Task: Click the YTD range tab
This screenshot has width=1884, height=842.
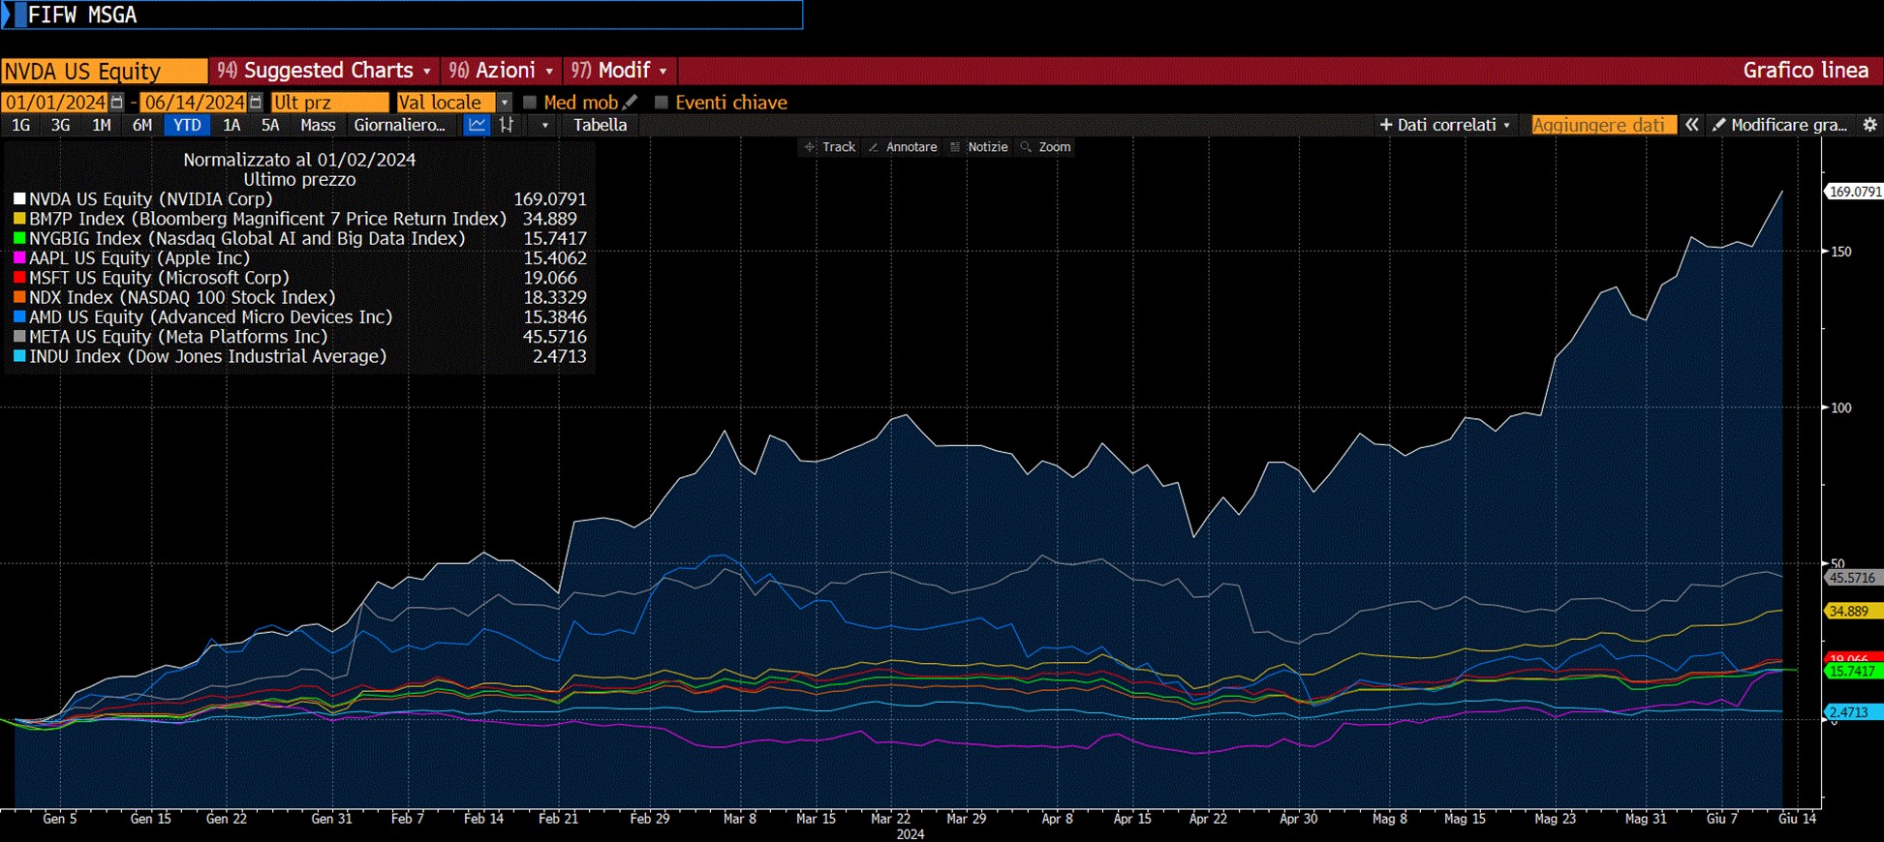Action: pos(187,125)
